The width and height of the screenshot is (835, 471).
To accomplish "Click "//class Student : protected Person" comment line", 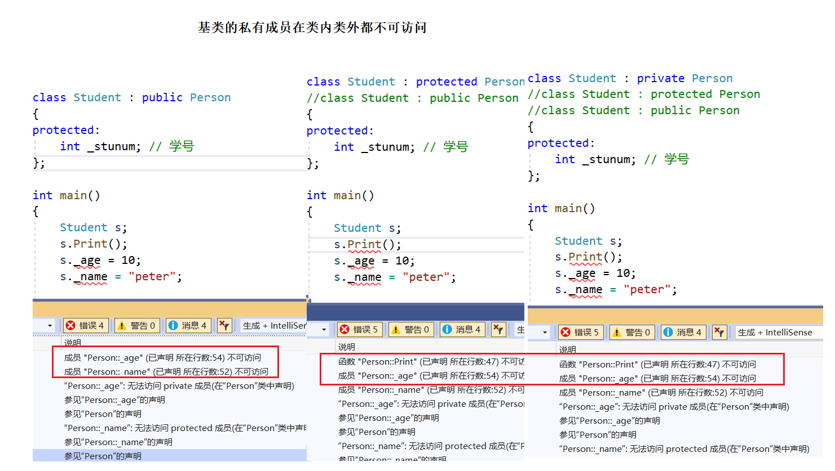I will point(644,94).
